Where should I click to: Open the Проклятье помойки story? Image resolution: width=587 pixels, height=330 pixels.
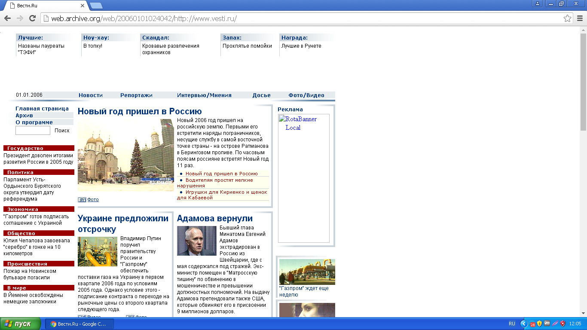tap(247, 46)
